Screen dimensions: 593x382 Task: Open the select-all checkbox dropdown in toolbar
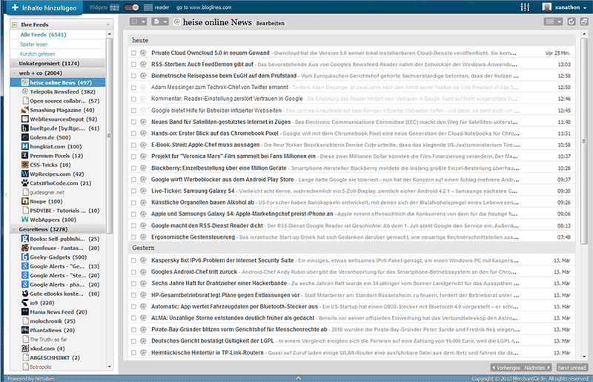[x=139, y=22]
